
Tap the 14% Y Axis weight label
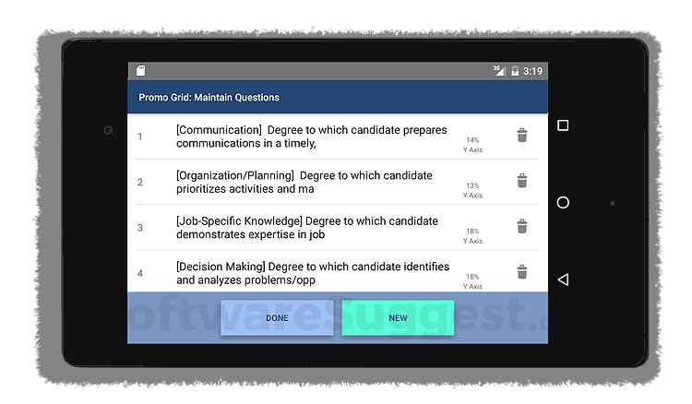(x=472, y=145)
